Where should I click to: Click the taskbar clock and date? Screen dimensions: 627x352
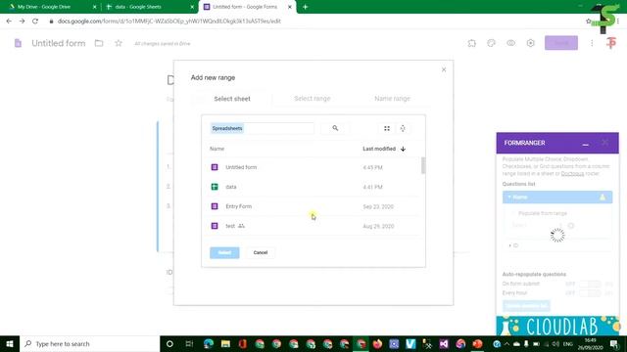[x=590, y=343]
